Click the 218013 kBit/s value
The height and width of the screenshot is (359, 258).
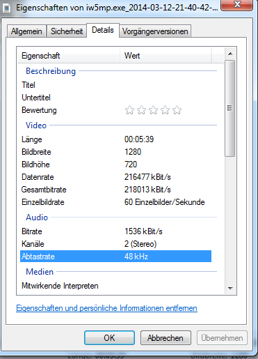(147, 190)
